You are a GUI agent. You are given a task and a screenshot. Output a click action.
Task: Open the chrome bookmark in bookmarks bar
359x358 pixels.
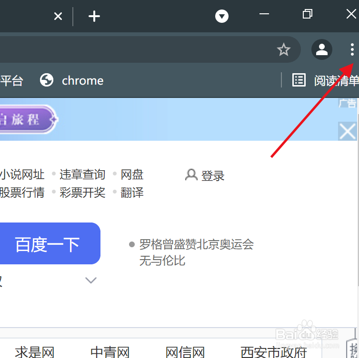[x=72, y=80]
